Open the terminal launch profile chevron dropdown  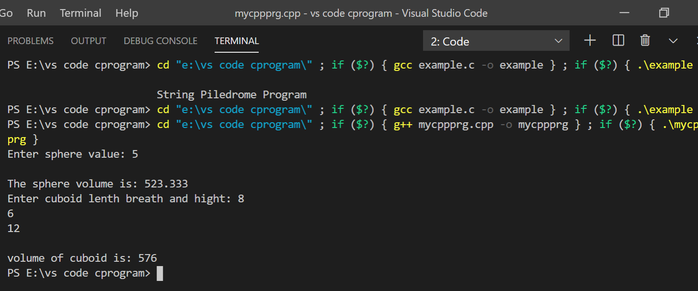(673, 41)
